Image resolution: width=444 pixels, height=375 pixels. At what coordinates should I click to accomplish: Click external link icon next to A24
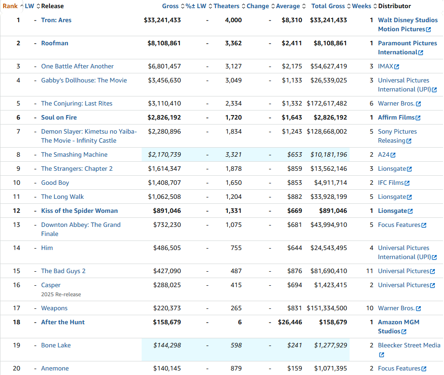[393, 155]
